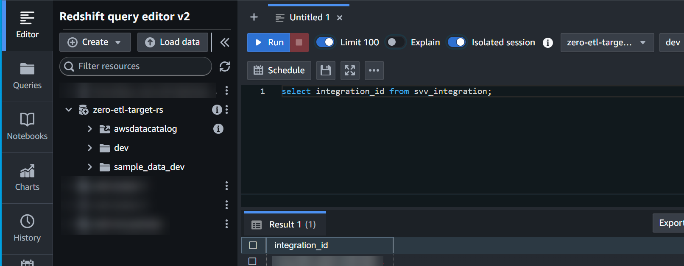
Task: Run the query
Action: [x=269, y=42]
